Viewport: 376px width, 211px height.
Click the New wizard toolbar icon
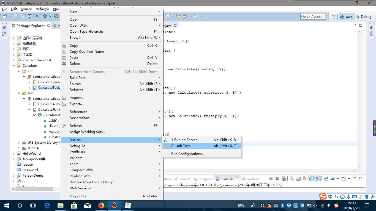tap(5, 16)
